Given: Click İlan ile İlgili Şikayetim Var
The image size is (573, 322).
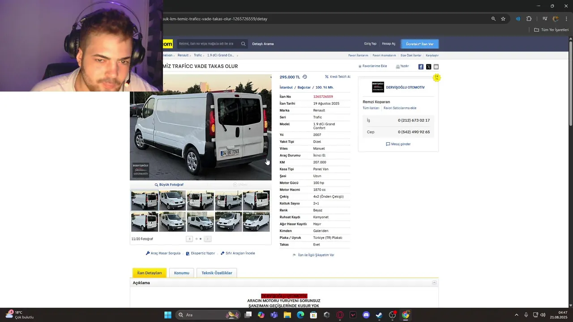Looking at the screenshot, I should click(x=313, y=255).
